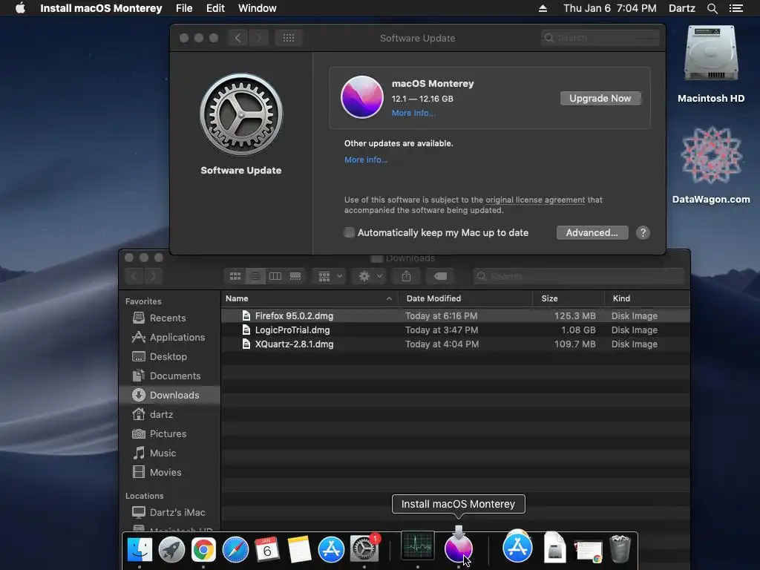The image size is (760, 570).
Task: Open Notification Center list icon
Action: point(736,8)
